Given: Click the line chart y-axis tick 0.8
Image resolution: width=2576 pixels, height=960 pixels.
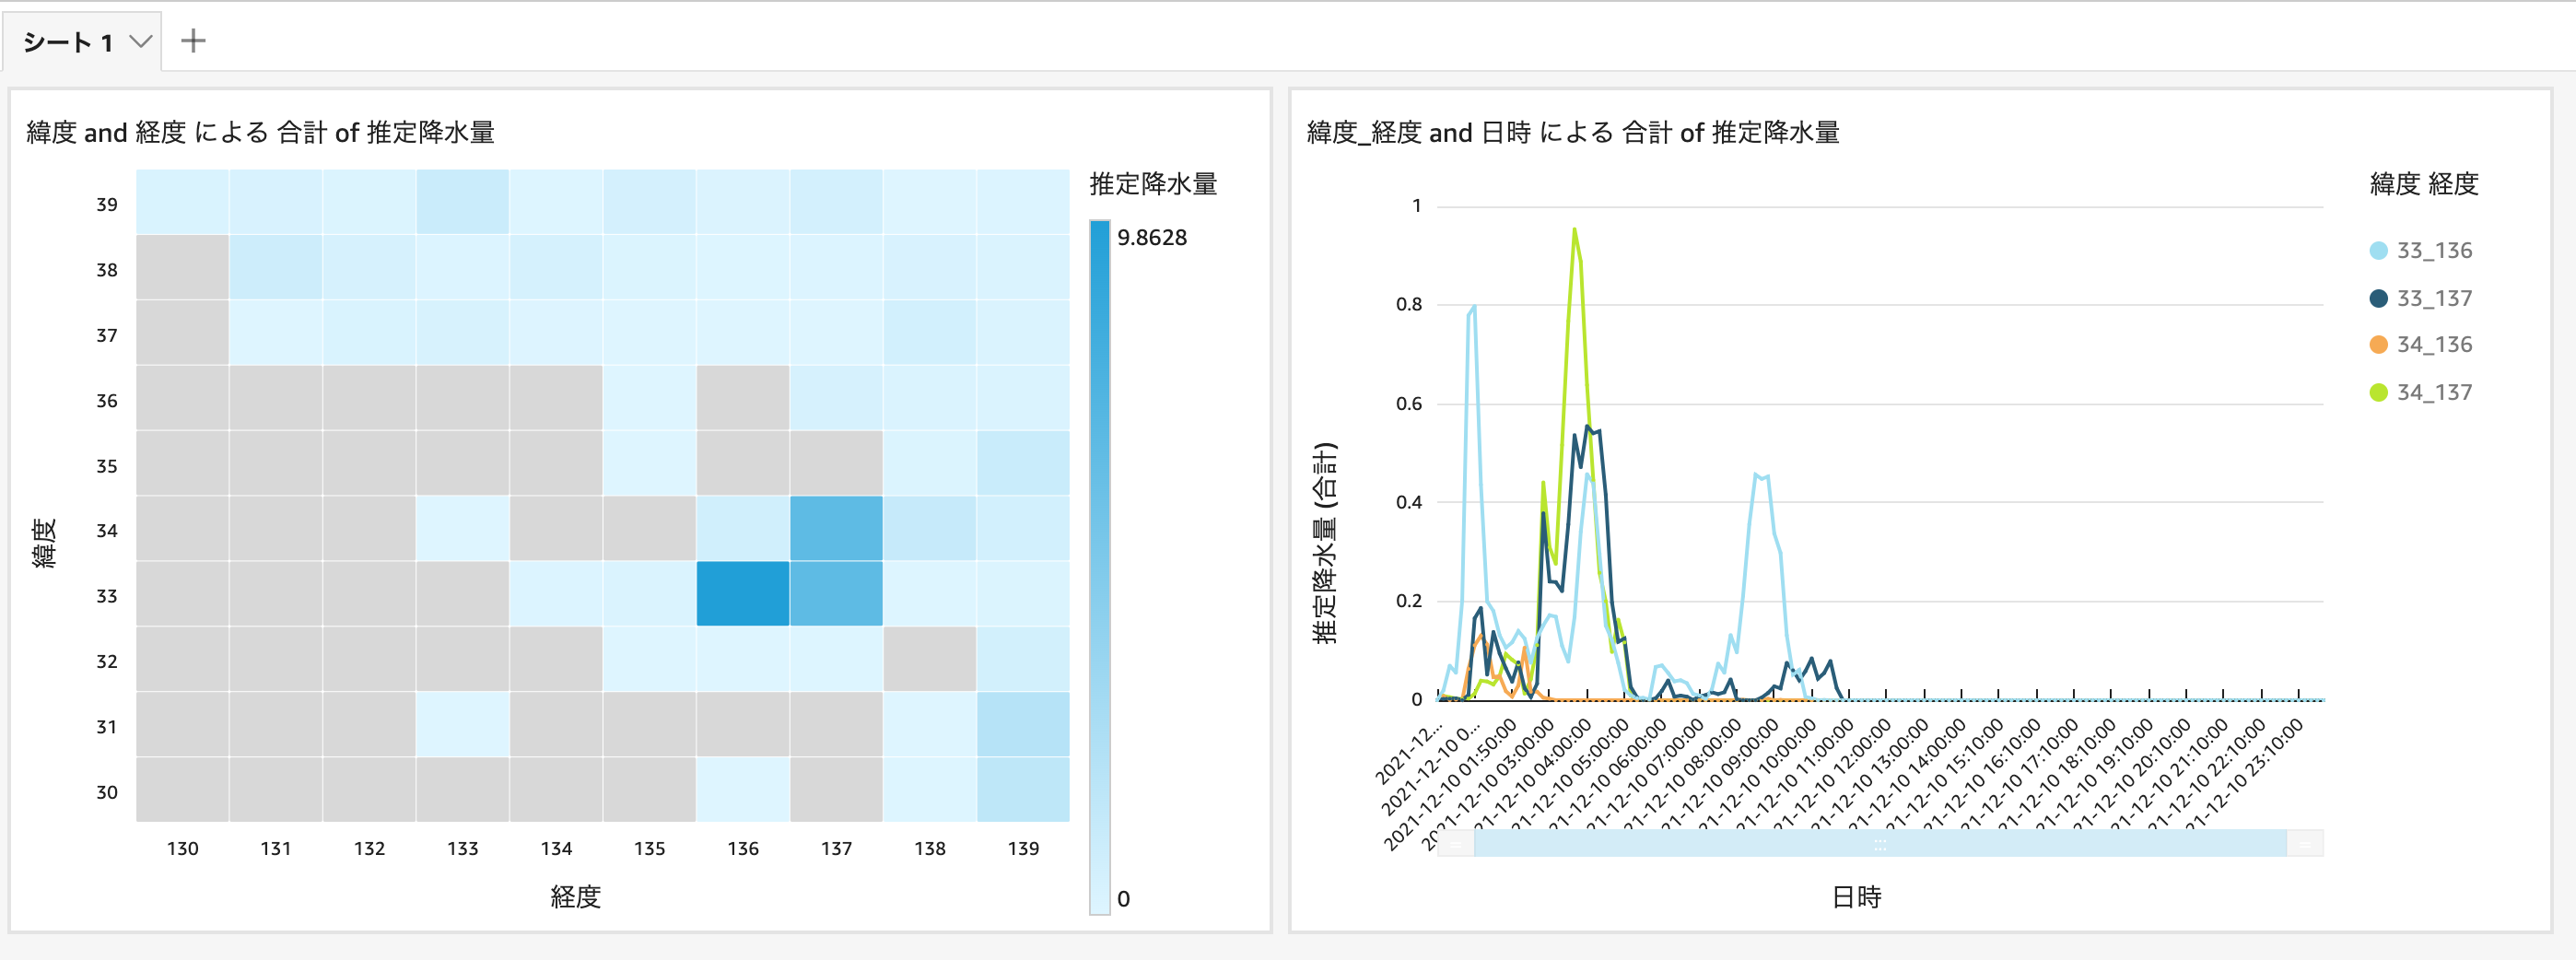Looking at the screenshot, I should click(1408, 304).
